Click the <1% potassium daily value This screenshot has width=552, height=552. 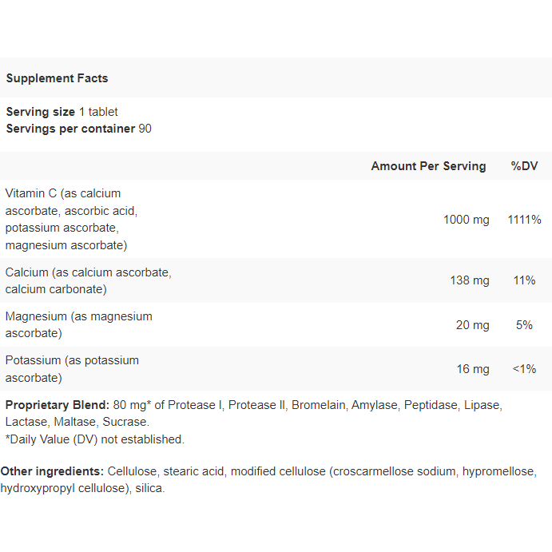[x=524, y=369]
